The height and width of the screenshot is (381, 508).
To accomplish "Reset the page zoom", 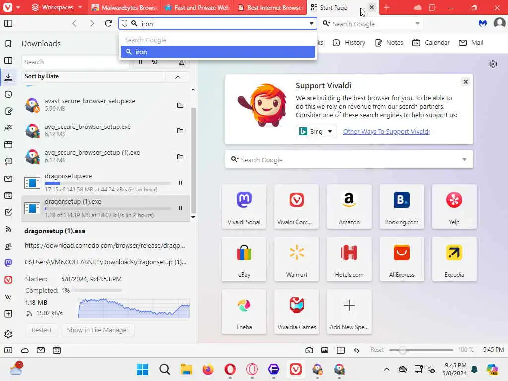I will pyautogui.click(x=377, y=350).
